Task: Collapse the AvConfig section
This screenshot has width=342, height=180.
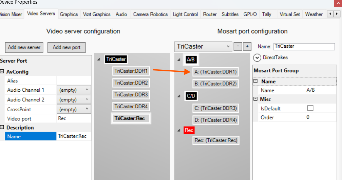Action: (x=2, y=72)
